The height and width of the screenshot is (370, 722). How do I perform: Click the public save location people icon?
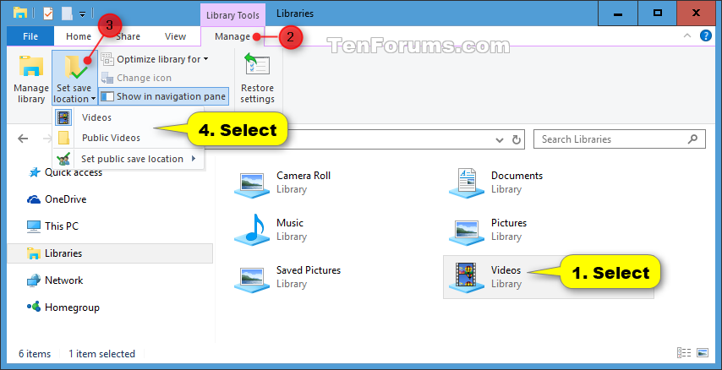pos(63,159)
